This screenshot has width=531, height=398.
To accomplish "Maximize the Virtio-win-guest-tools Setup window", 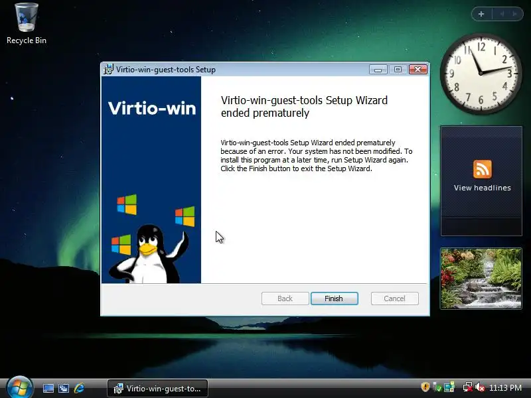I will tap(398, 70).
